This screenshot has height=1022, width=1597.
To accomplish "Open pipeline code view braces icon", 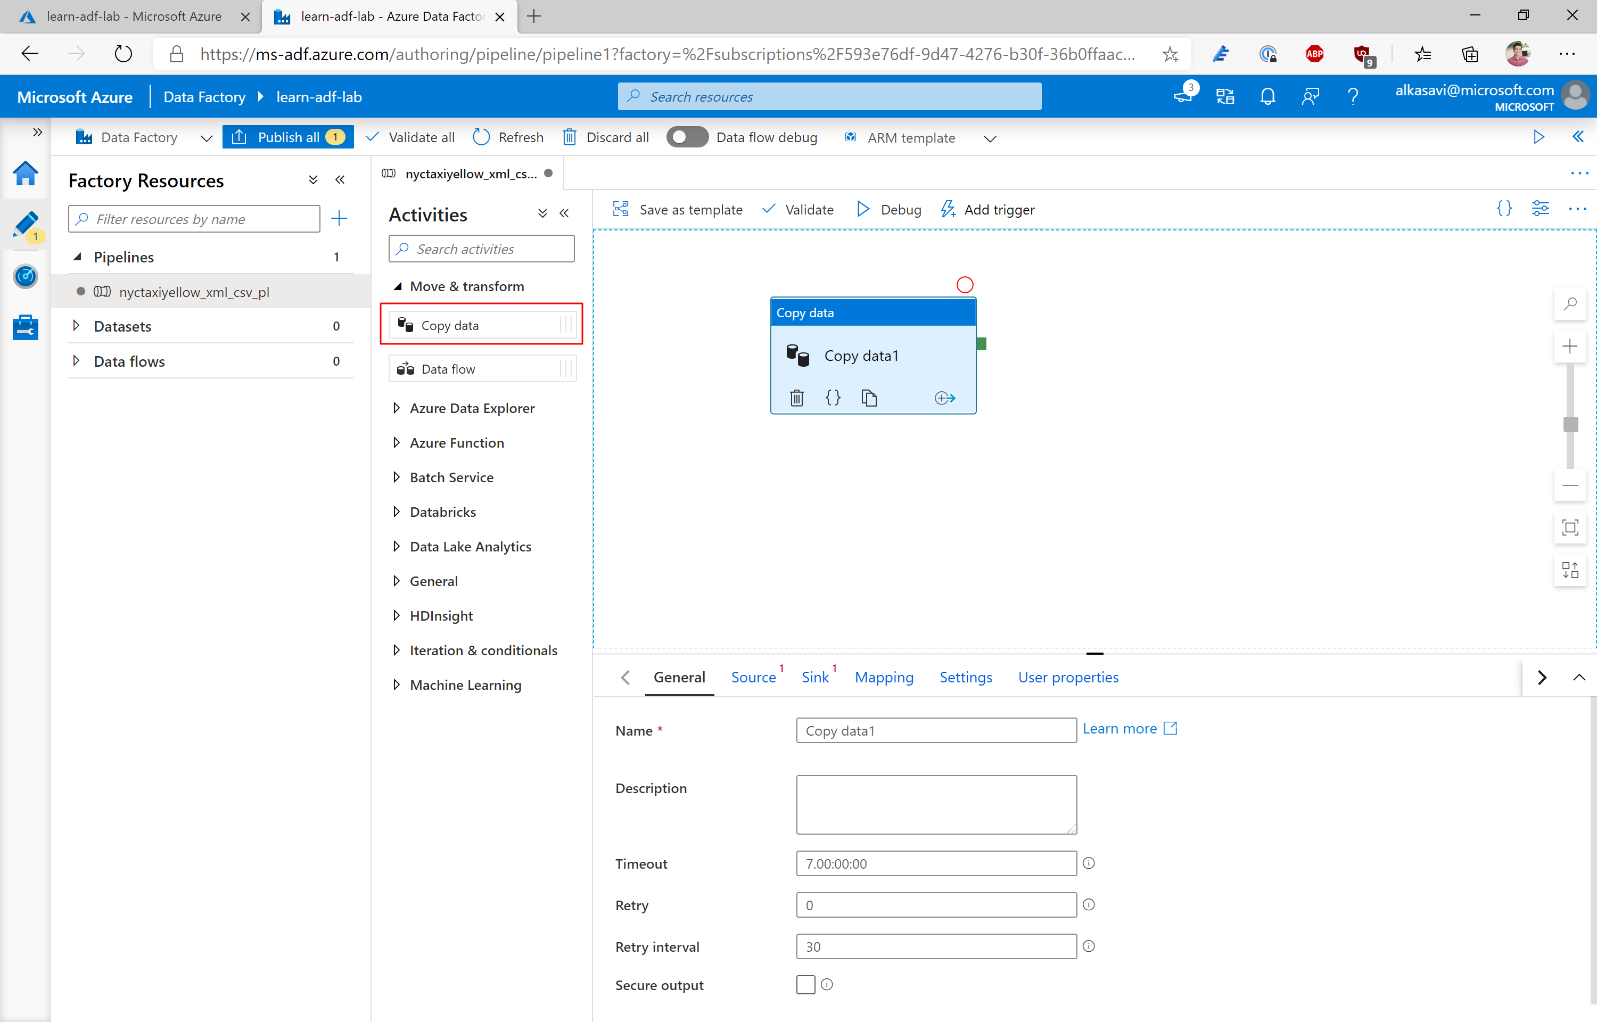I will click(1504, 209).
